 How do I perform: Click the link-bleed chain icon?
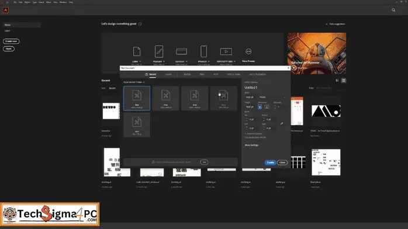(x=282, y=123)
